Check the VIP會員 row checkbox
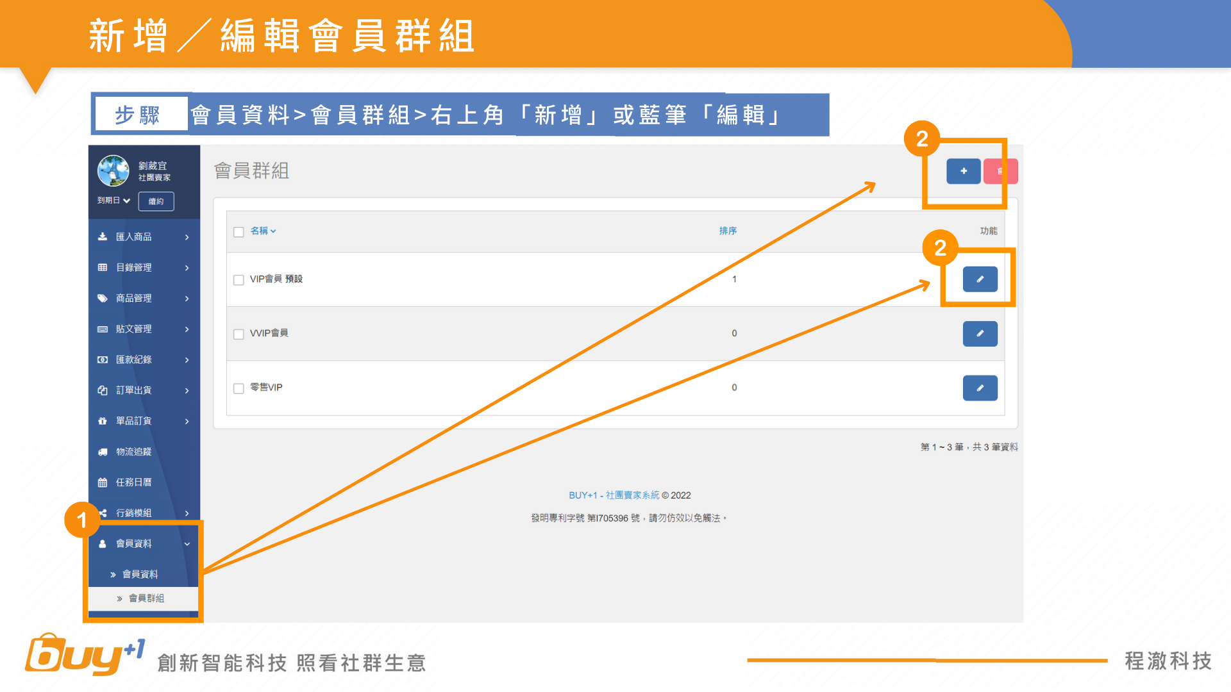 tap(239, 280)
